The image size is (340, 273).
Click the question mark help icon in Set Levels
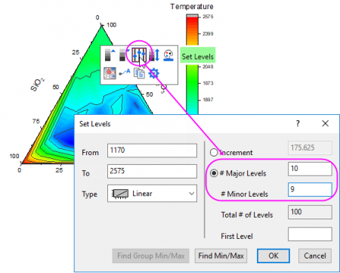[298, 123]
